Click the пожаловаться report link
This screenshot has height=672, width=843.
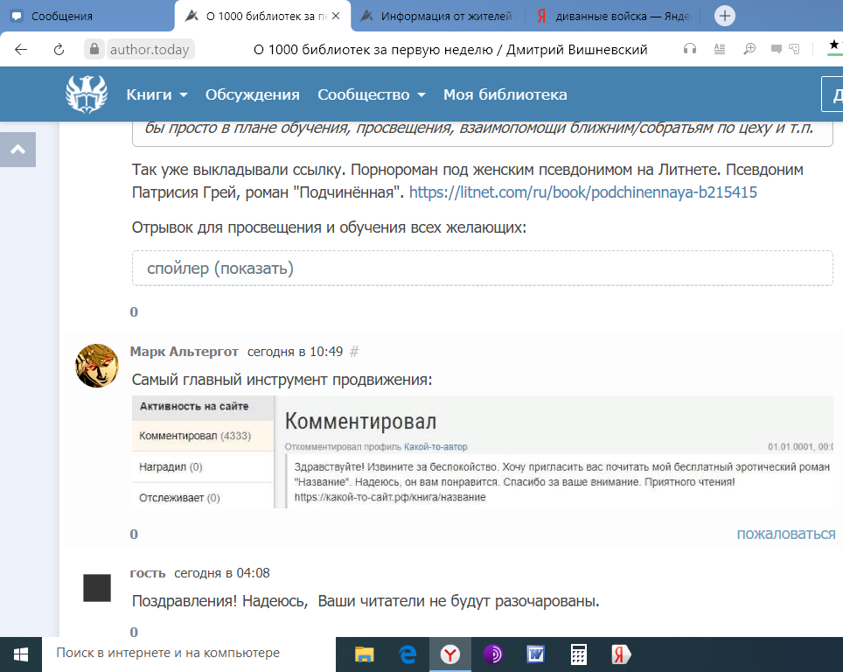point(784,534)
